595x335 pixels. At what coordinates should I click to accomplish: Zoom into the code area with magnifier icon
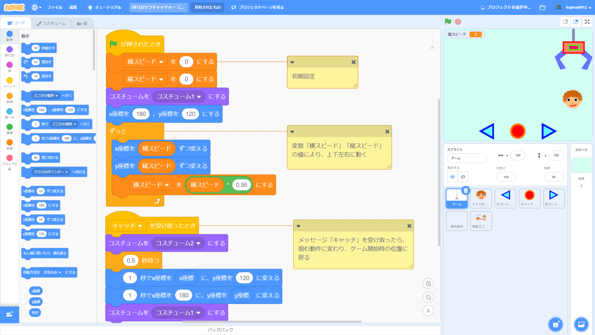point(428,283)
